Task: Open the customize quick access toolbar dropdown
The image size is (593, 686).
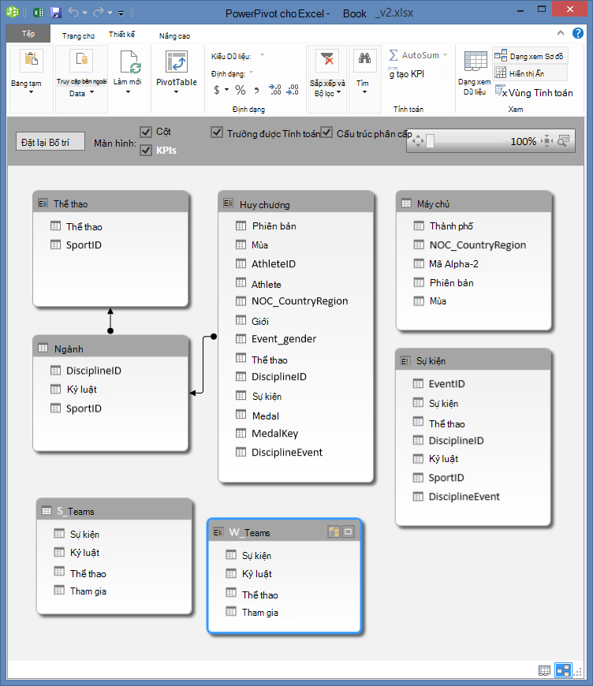Action: pos(121,13)
